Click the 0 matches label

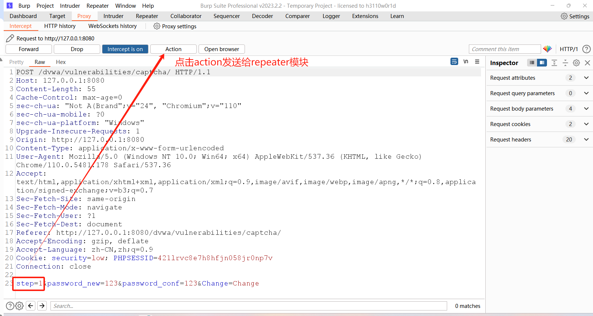click(x=467, y=306)
